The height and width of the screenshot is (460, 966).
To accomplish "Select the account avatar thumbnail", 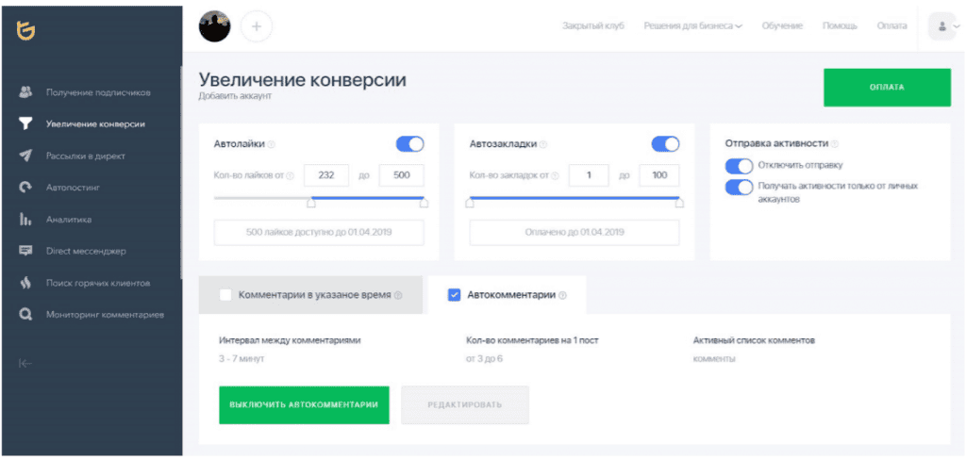I will (x=215, y=26).
